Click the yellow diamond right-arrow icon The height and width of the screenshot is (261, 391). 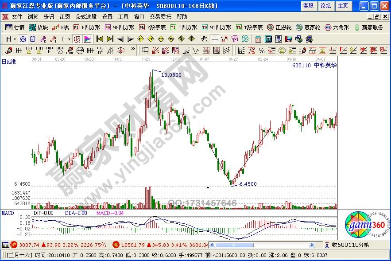[151, 39]
